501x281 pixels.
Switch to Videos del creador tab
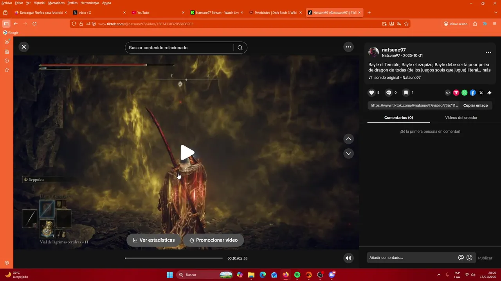[x=461, y=117]
